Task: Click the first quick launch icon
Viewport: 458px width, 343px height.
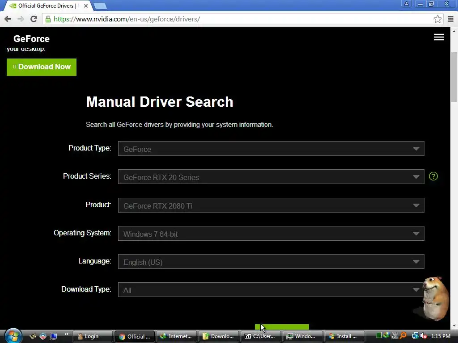Action: click(33, 336)
